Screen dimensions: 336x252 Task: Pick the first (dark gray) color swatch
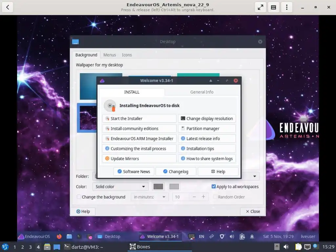158,187
